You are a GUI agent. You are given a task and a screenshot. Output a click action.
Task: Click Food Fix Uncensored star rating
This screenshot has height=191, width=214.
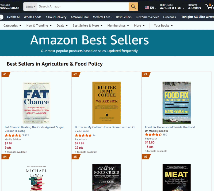[153, 135]
